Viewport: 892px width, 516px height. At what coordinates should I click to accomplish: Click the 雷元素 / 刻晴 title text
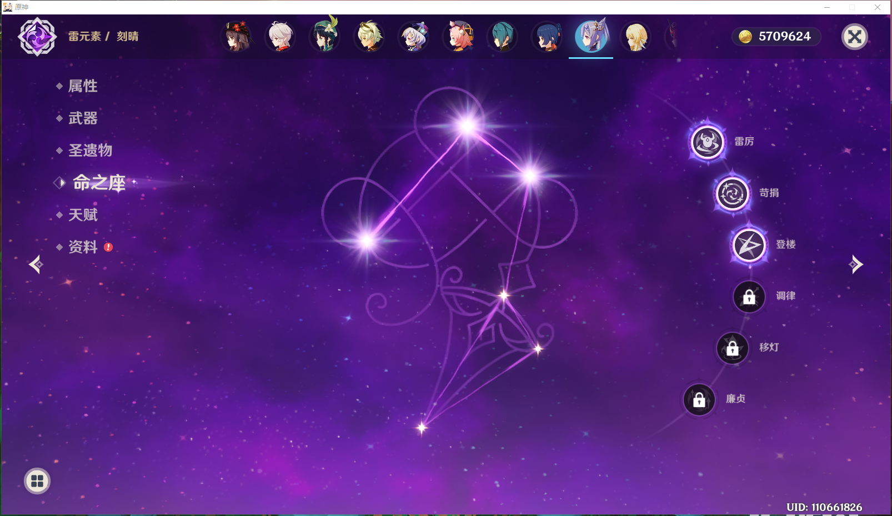tap(103, 37)
